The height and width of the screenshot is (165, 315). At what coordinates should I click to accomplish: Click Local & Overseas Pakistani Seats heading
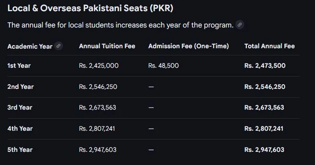pyautogui.click(x=90, y=8)
